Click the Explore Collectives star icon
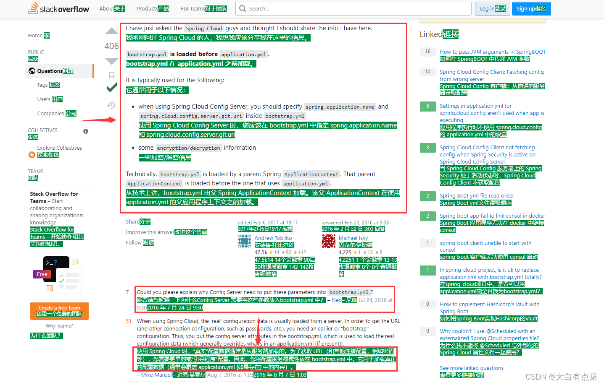The width and height of the screenshot is (604, 385). coord(32,155)
